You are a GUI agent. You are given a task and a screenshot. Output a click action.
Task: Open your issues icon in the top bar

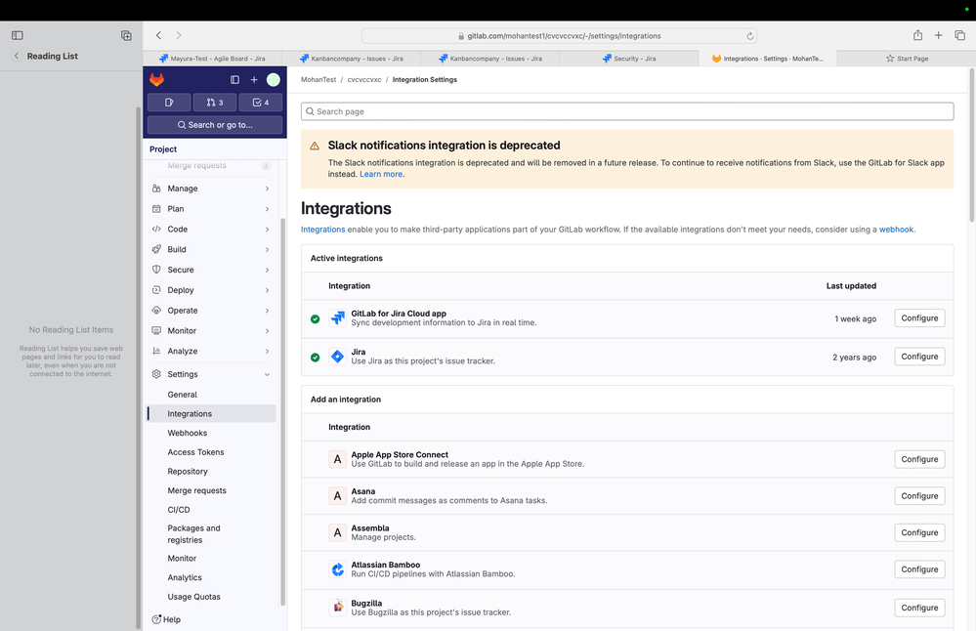[168, 102]
